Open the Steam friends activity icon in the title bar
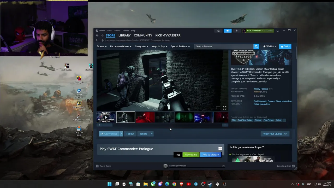The width and height of the screenshot is (334, 188). 218,31
